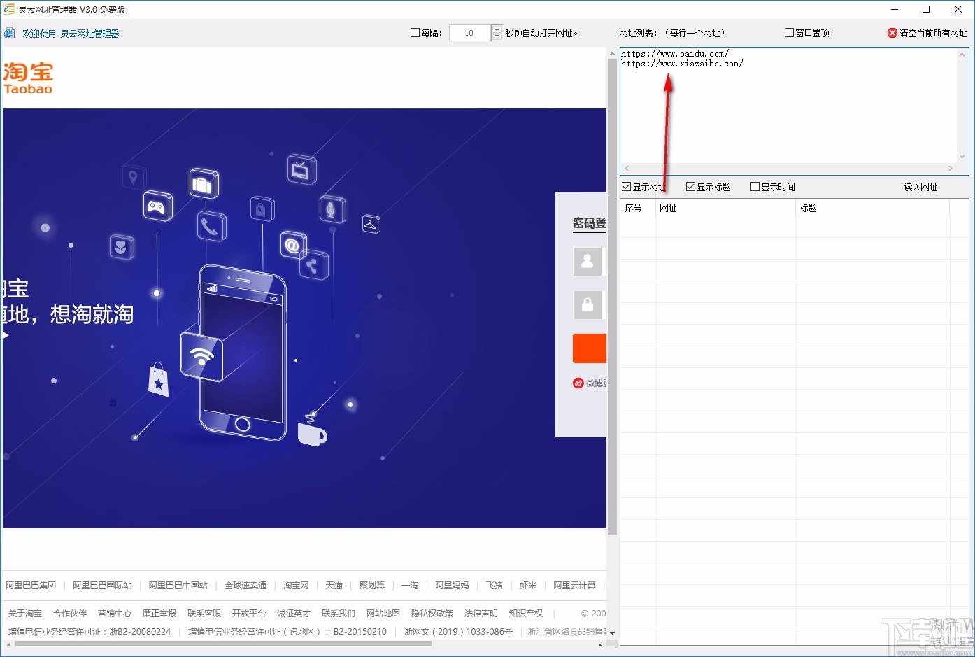Enable the 每隔 auto-open interval checkbox

(415, 32)
